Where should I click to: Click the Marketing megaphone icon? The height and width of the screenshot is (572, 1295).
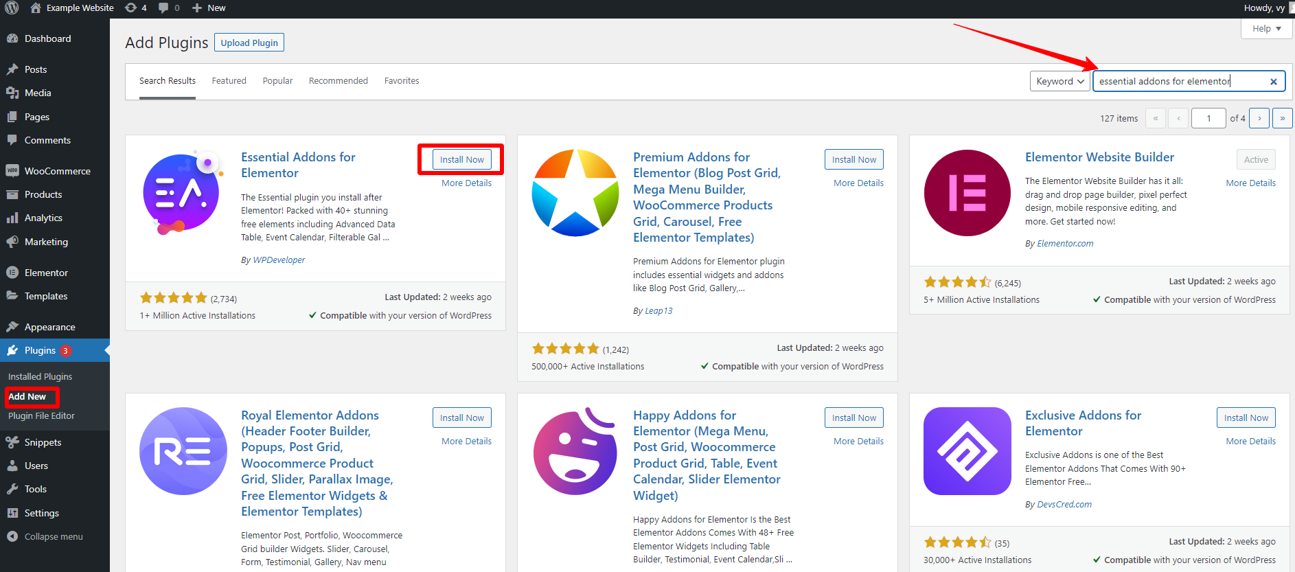pyautogui.click(x=12, y=242)
